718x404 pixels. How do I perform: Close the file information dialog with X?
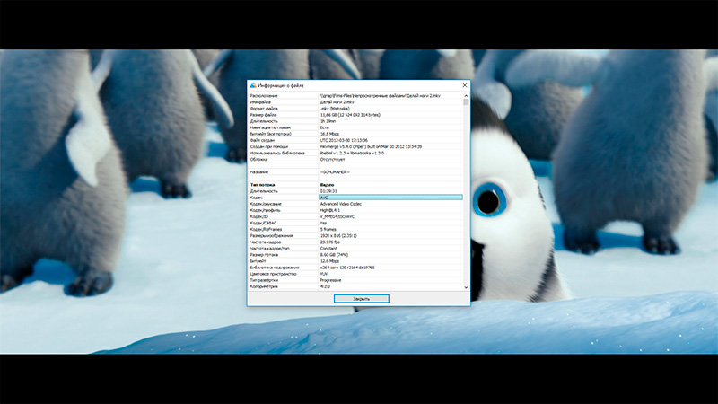pos(464,86)
